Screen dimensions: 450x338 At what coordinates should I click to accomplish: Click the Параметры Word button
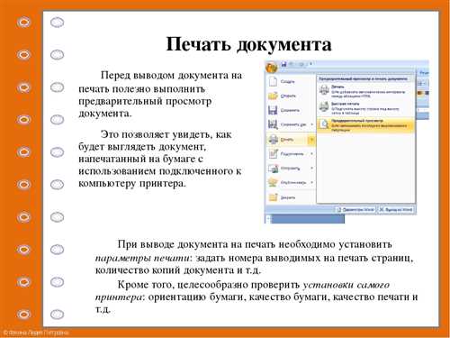[x=355, y=209]
